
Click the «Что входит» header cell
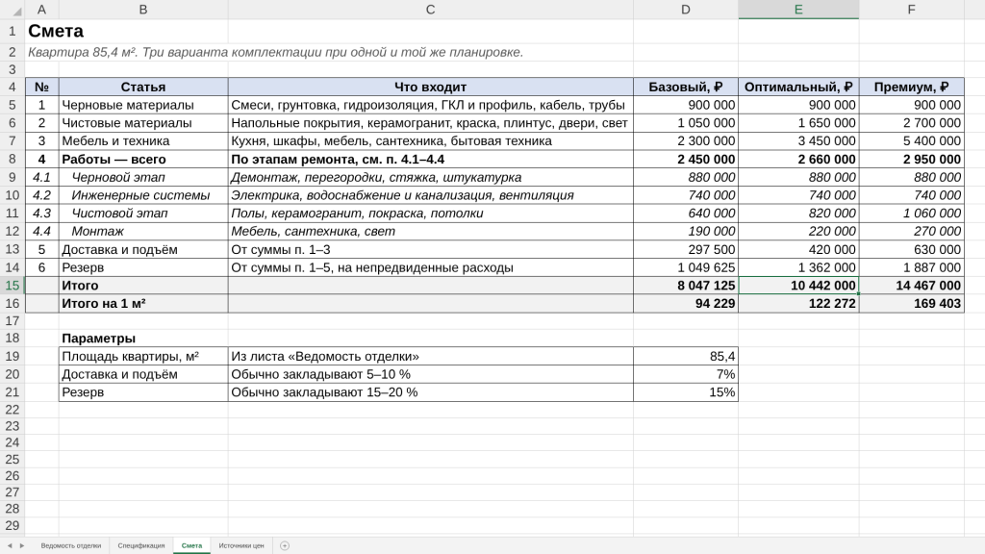430,87
